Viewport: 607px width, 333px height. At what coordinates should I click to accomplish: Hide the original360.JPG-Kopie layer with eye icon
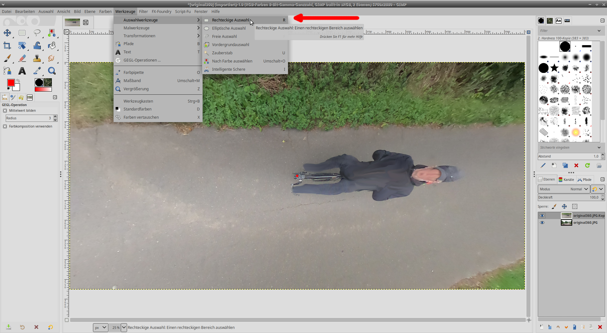[x=542, y=216]
